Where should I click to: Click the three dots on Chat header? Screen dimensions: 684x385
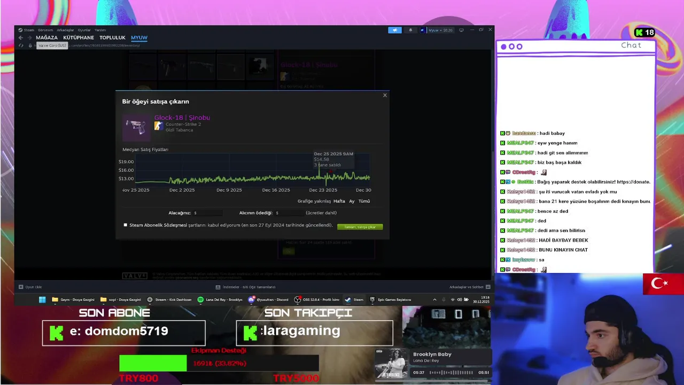click(511, 47)
